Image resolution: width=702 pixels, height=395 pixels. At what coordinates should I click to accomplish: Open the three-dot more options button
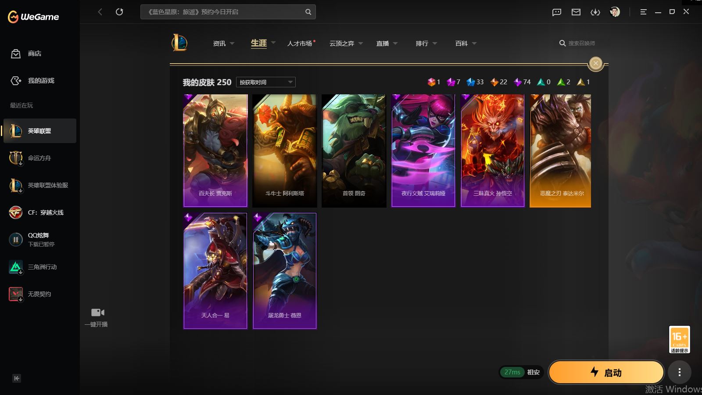(x=680, y=373)
